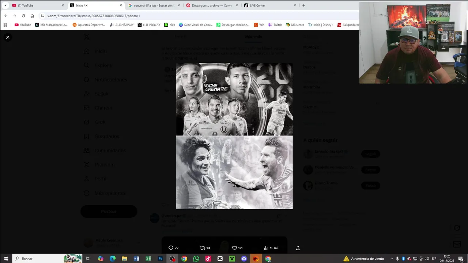
Task: Switch to convertir jif a jpg tab
Action: [154, 5]
